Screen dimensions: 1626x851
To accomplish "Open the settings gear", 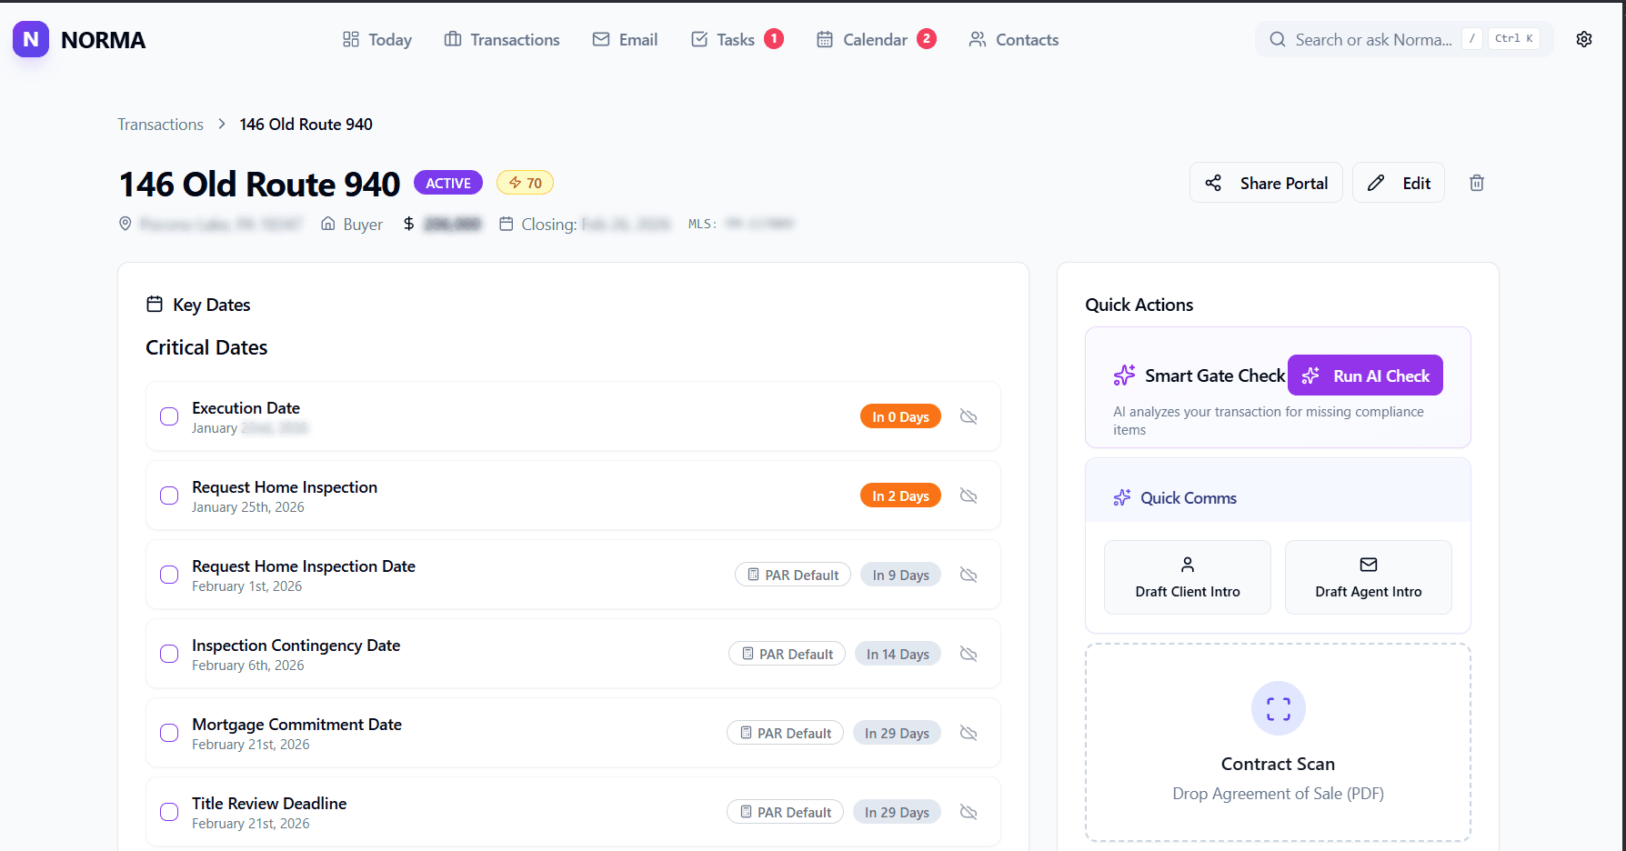I will [x=1583, y=39].
